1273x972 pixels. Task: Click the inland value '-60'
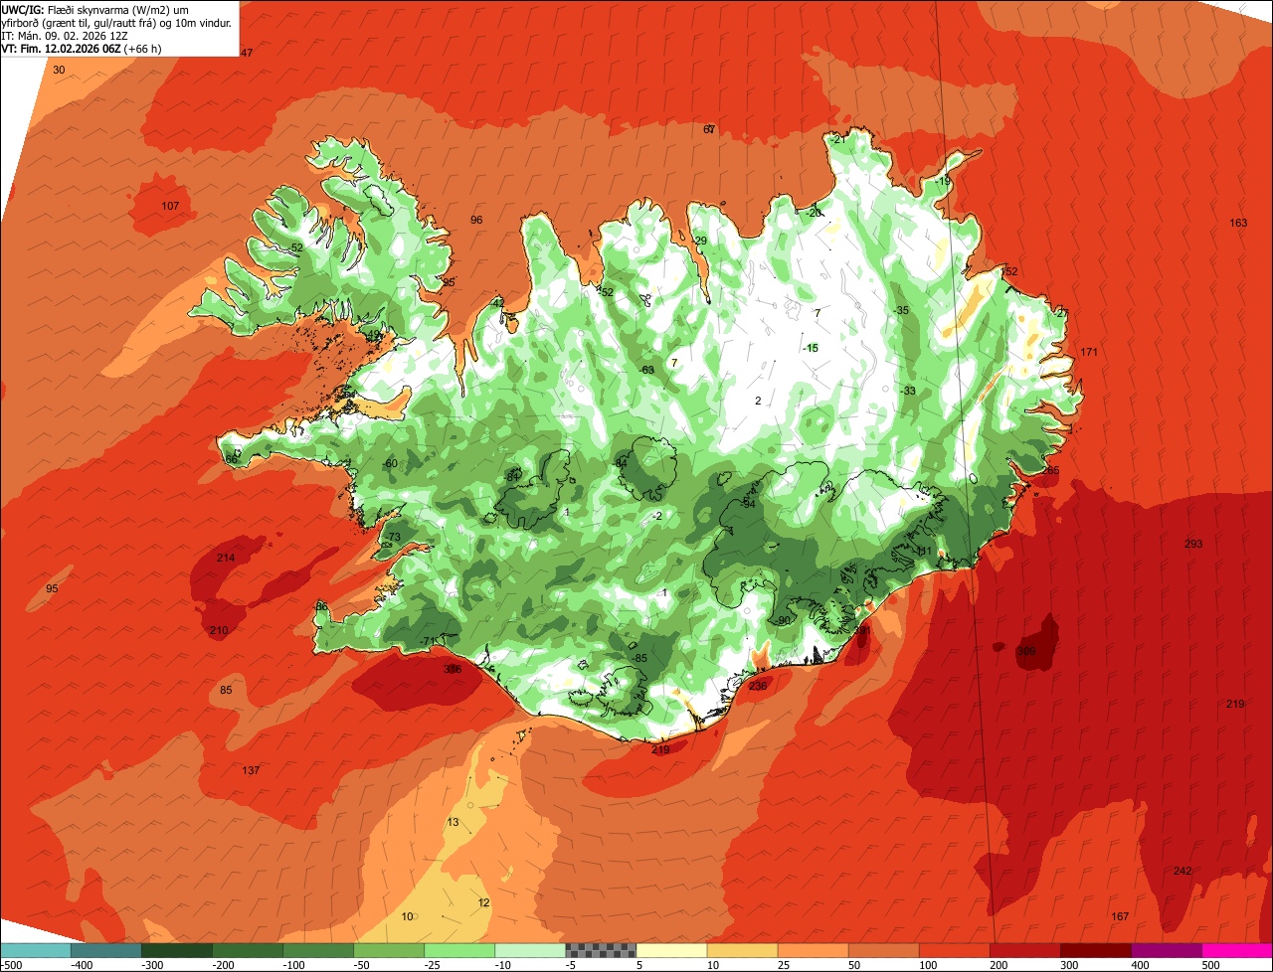click(390, 463)
